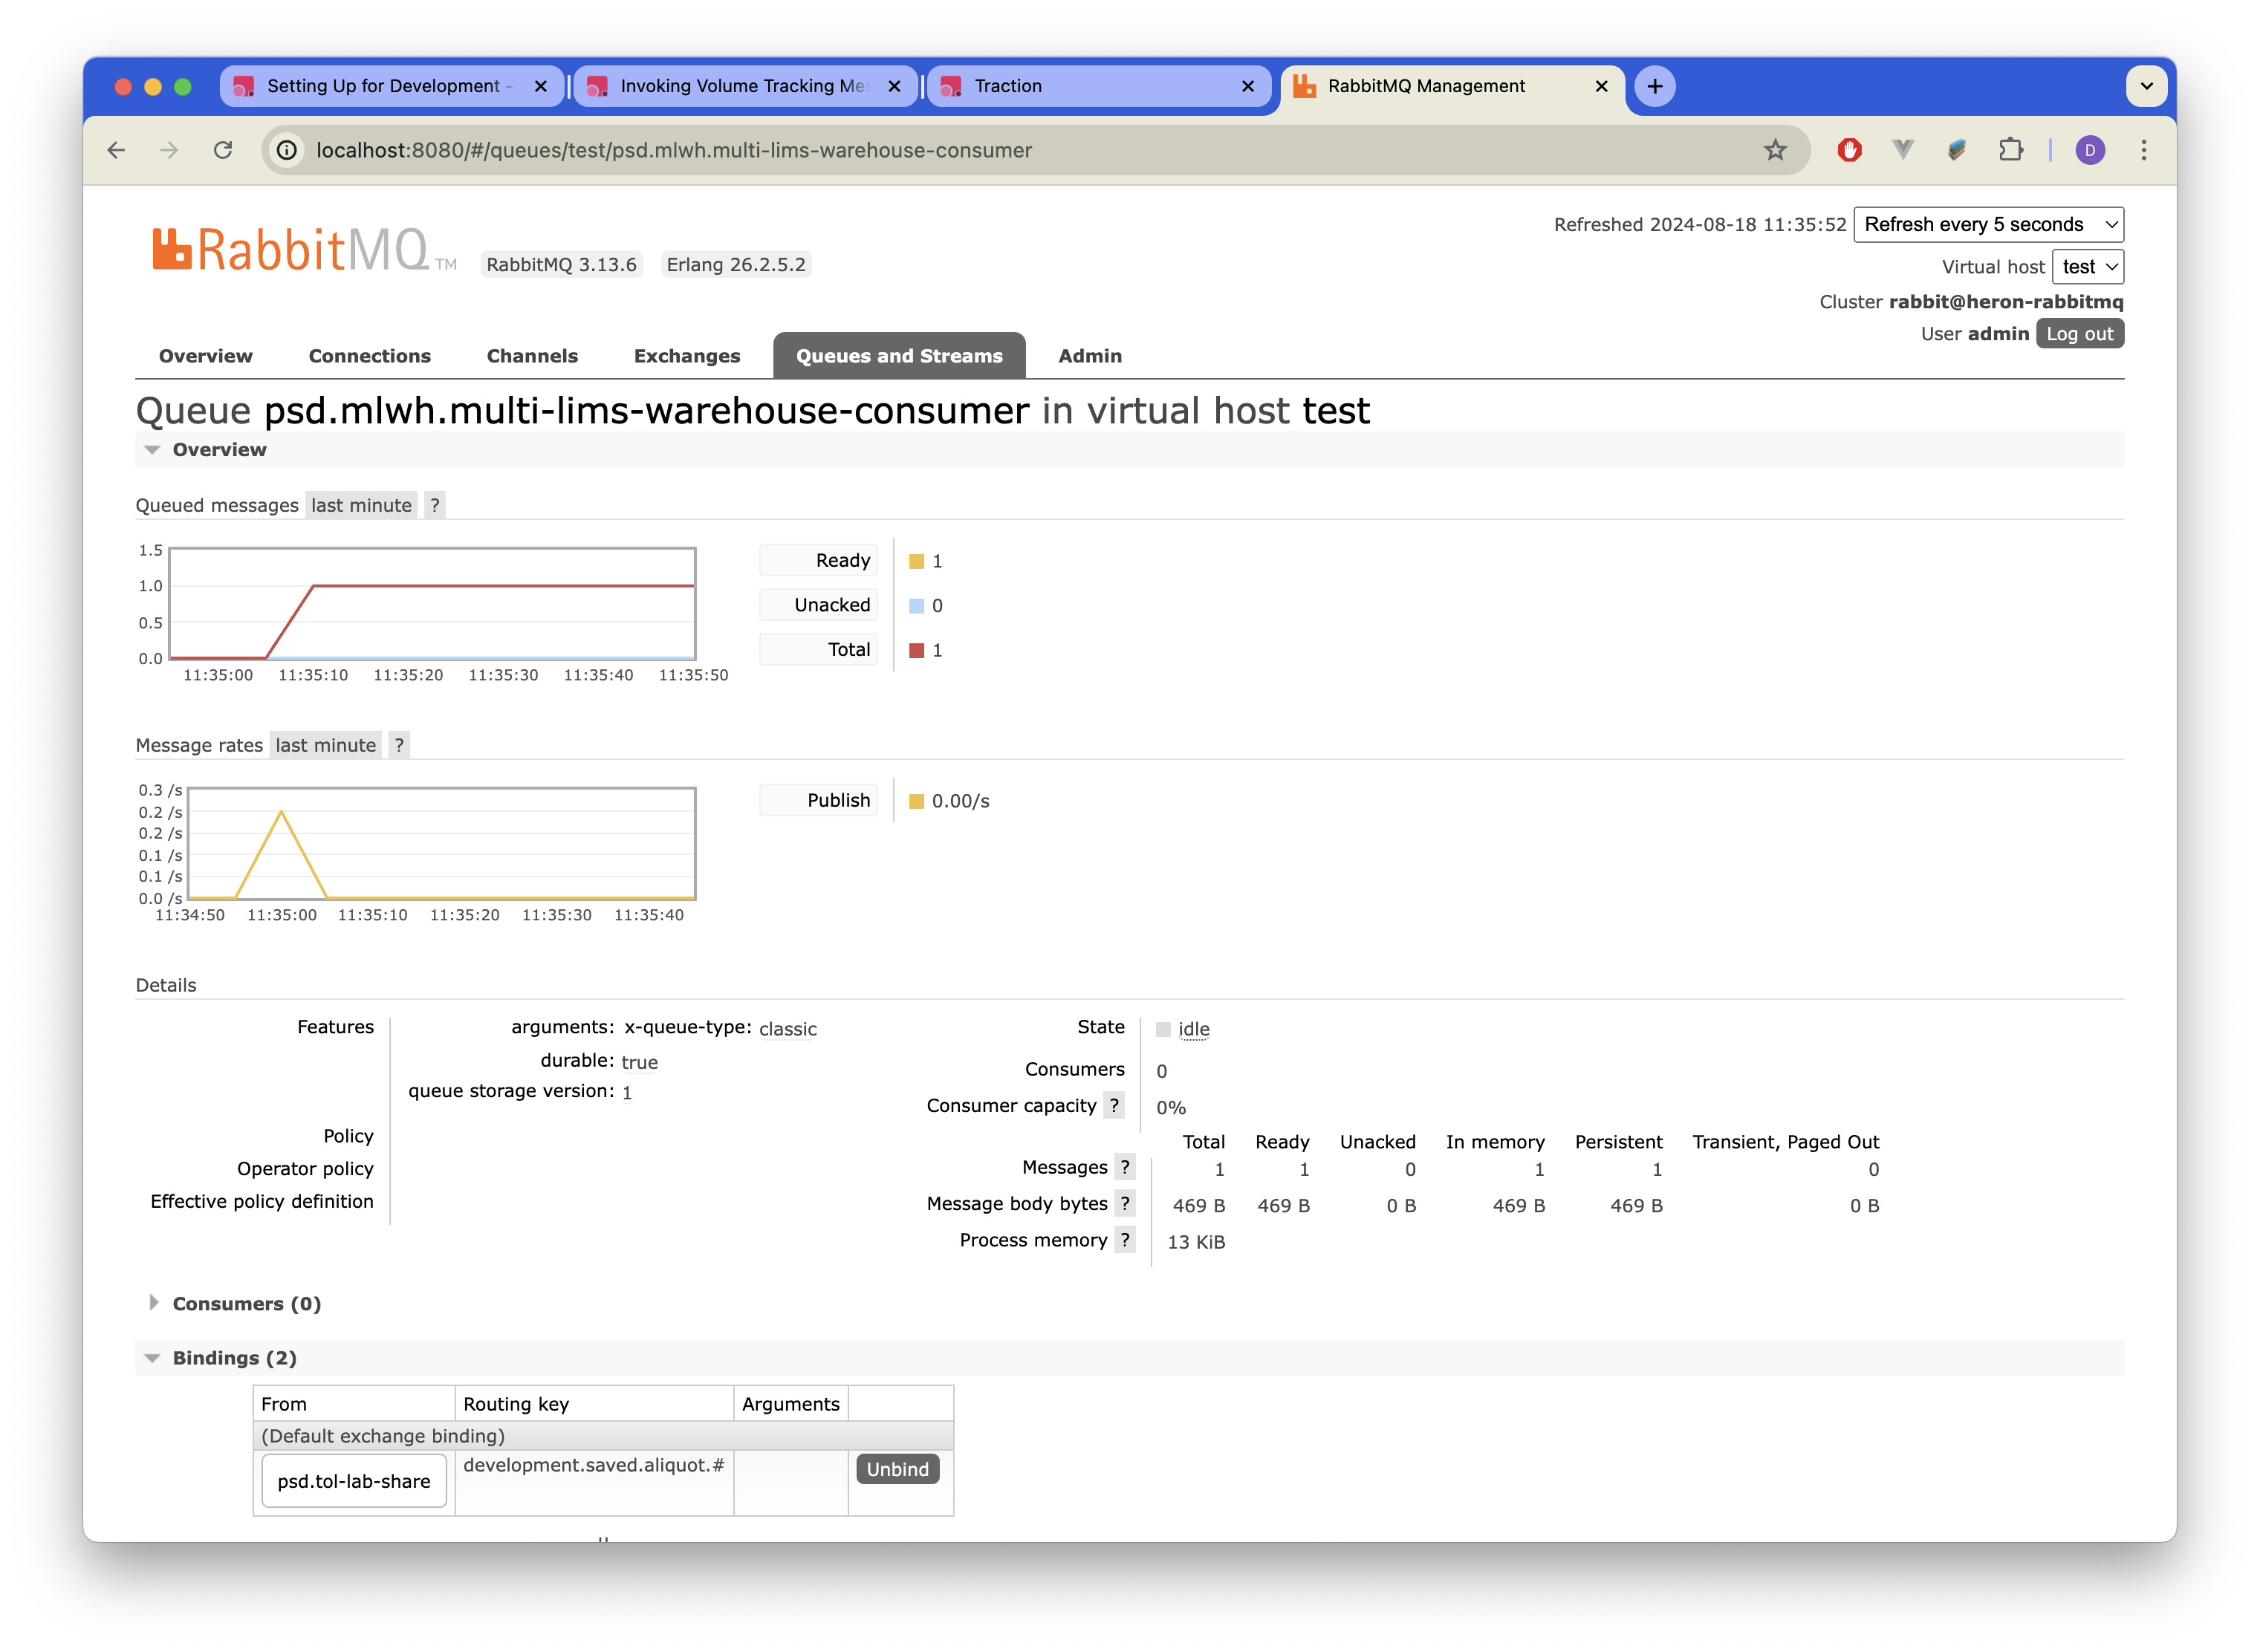Unbind the development.saved.aliquot.# binding
2260x1652 pixels.
click(x=897, y=1468)
